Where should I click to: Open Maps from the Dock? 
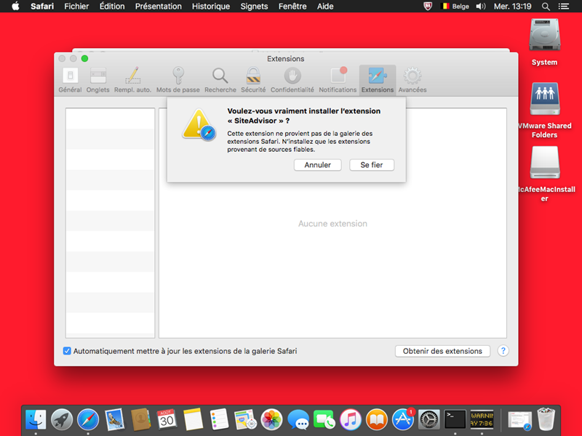[245, 420]
